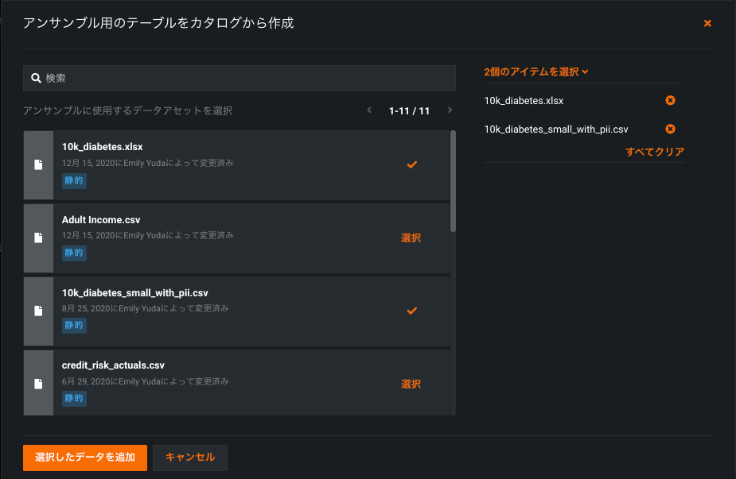This screenshot has height=479, width=736.
Task: Click the file icon for Adult Income.csv
Action: [38, 238]
